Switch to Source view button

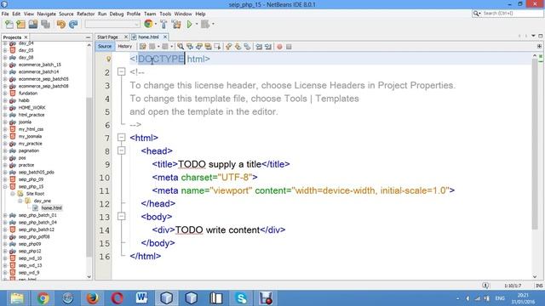[105, 46]
